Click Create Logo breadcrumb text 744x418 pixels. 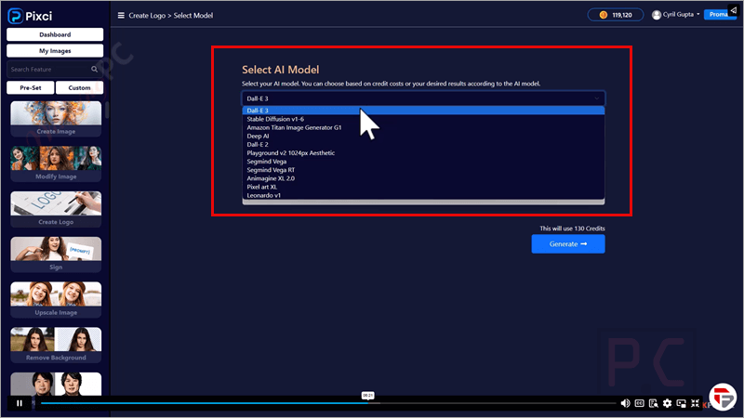147,16
